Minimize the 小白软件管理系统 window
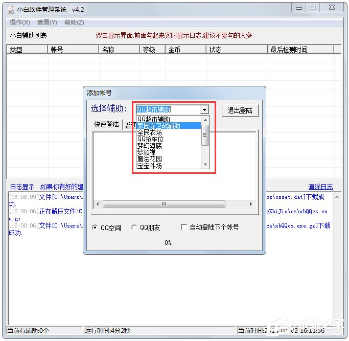Image resolution: width=349 pixels, height=341 pixels. coord(299,8)
